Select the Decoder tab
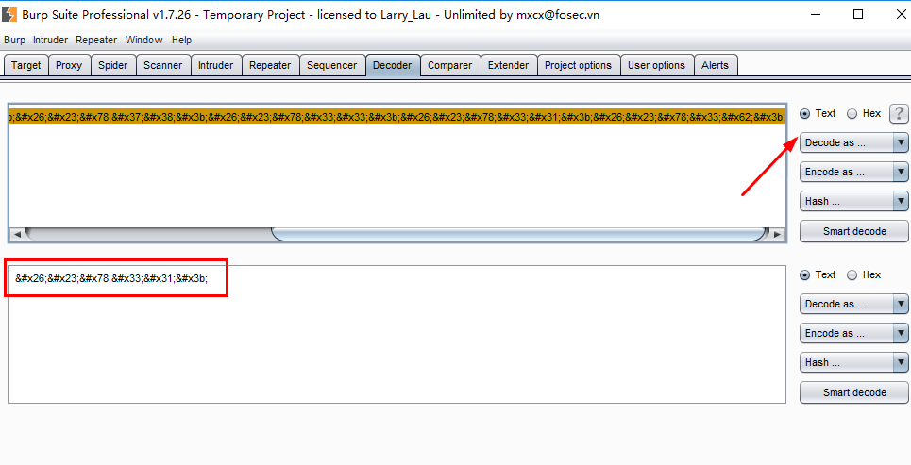This screenshot has width=911, height=465. [393, 65]
